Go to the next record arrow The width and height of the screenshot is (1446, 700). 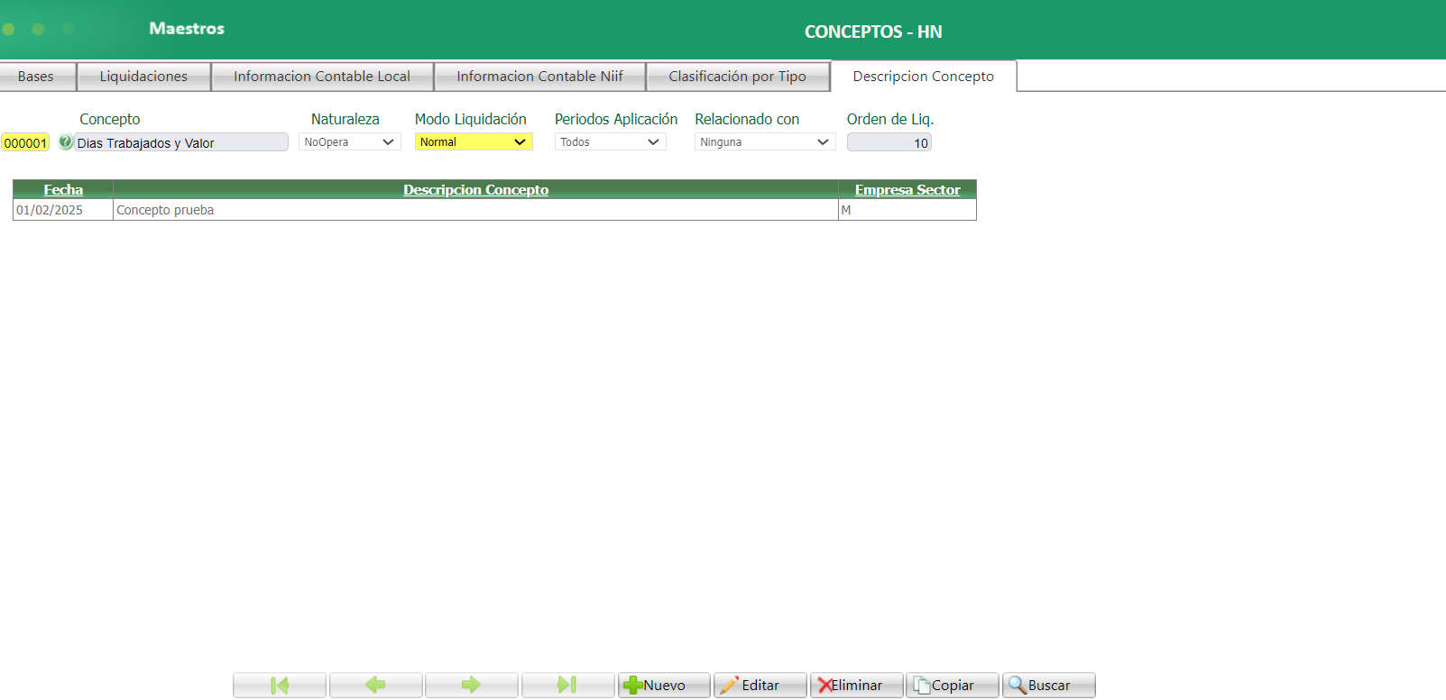(471, 685)
